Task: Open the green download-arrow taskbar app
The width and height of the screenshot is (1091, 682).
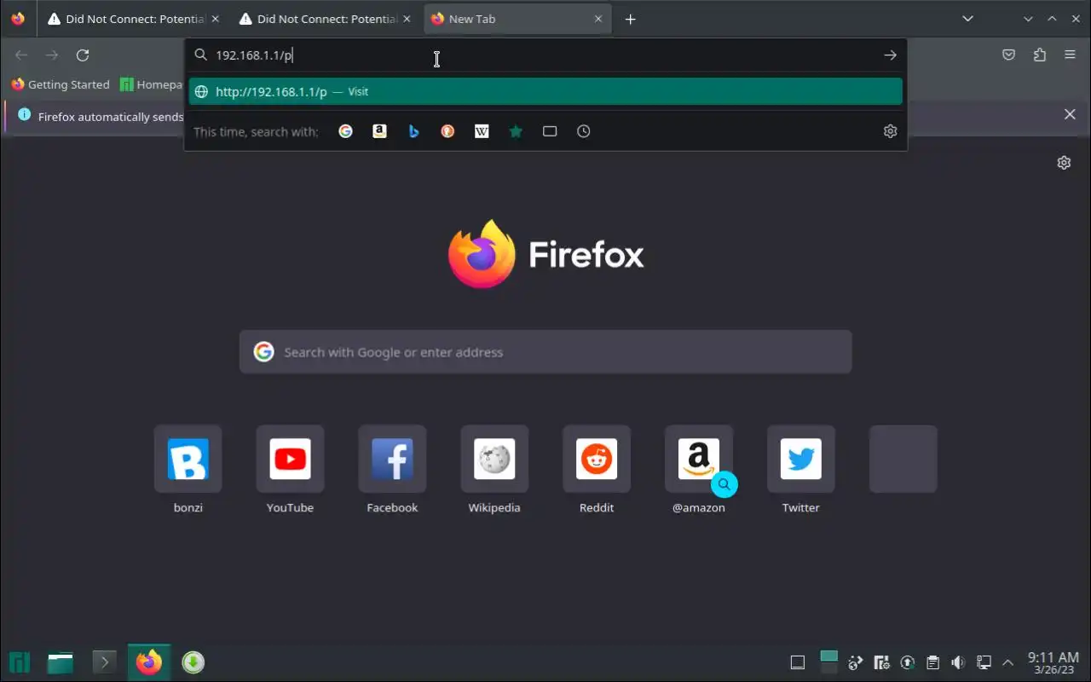Action: pyautogui.click(x=193, y=662)
